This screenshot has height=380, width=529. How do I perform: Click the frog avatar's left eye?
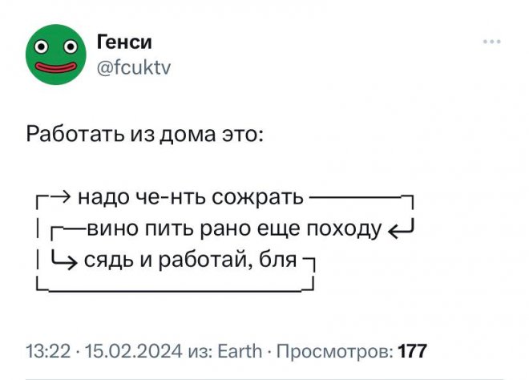[41, 46]
